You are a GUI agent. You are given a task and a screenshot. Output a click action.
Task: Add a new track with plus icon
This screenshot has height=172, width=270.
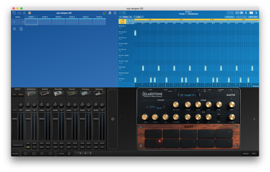[113, 119]
